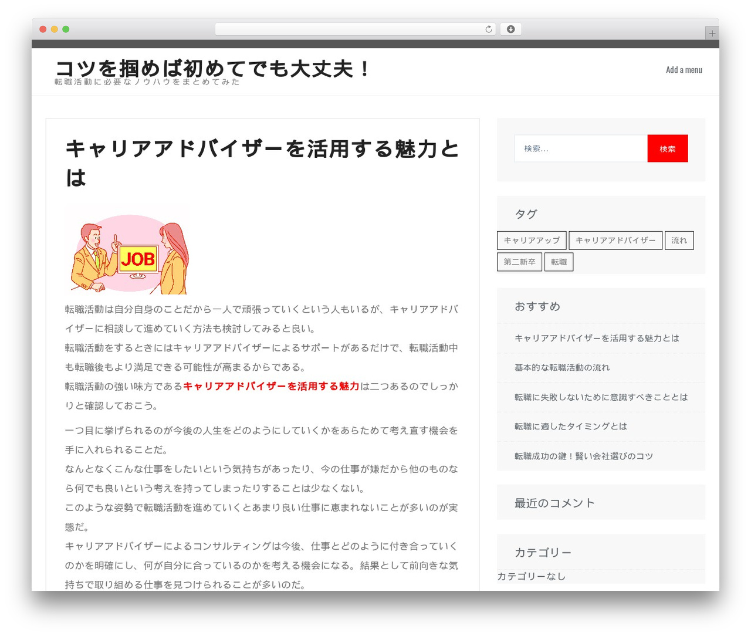
Task: Click article heading キャリアアドバイザーを活用する魅力とは
Action: coord(262,163)
